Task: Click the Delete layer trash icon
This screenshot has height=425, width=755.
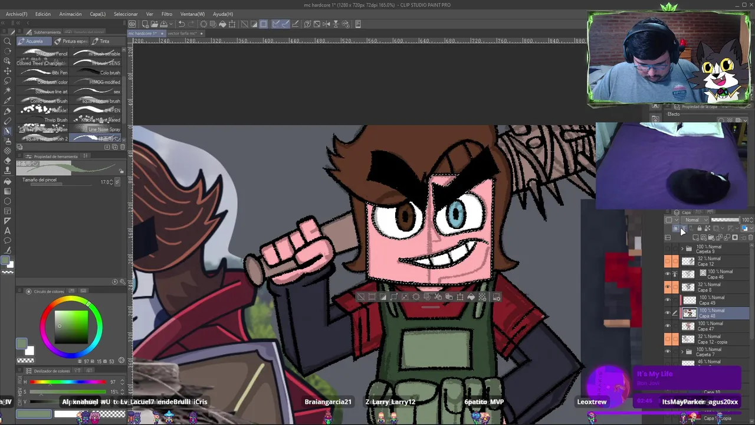Action: [750, 237]
